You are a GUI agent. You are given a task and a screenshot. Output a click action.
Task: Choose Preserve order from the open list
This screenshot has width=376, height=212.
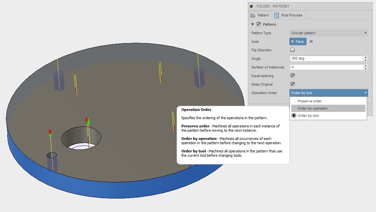pos(310,101)
